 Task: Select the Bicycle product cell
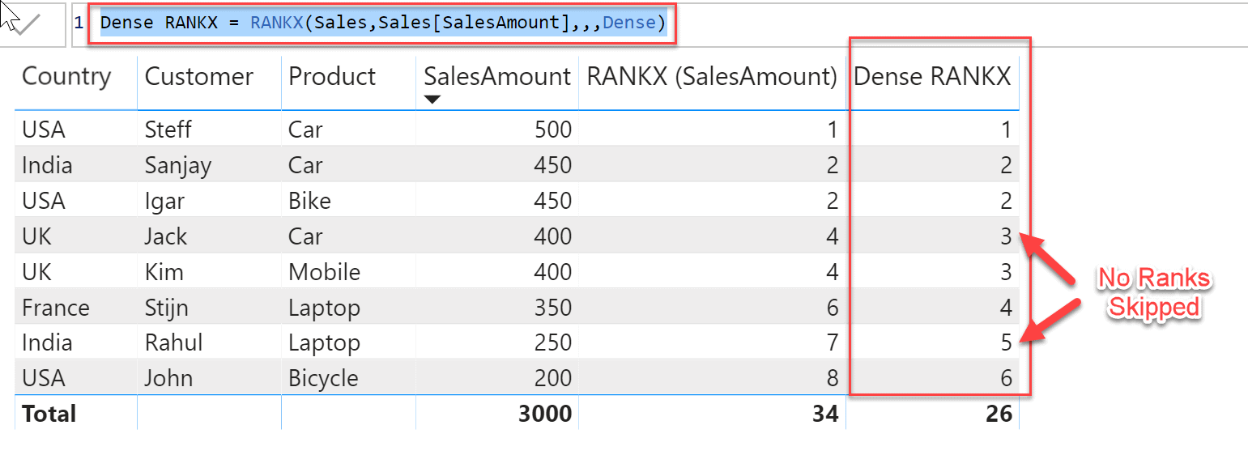323,378
